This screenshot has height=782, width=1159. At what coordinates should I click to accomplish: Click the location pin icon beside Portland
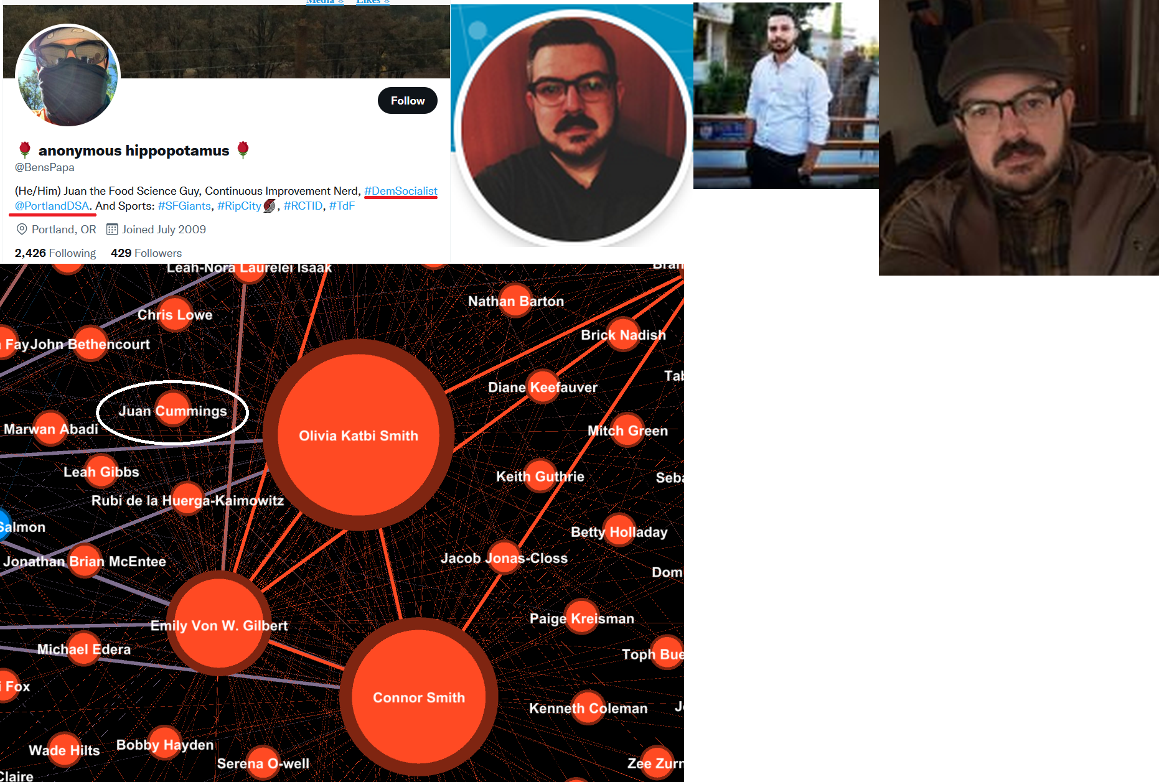pyautogui.click(x=22, y=230)
